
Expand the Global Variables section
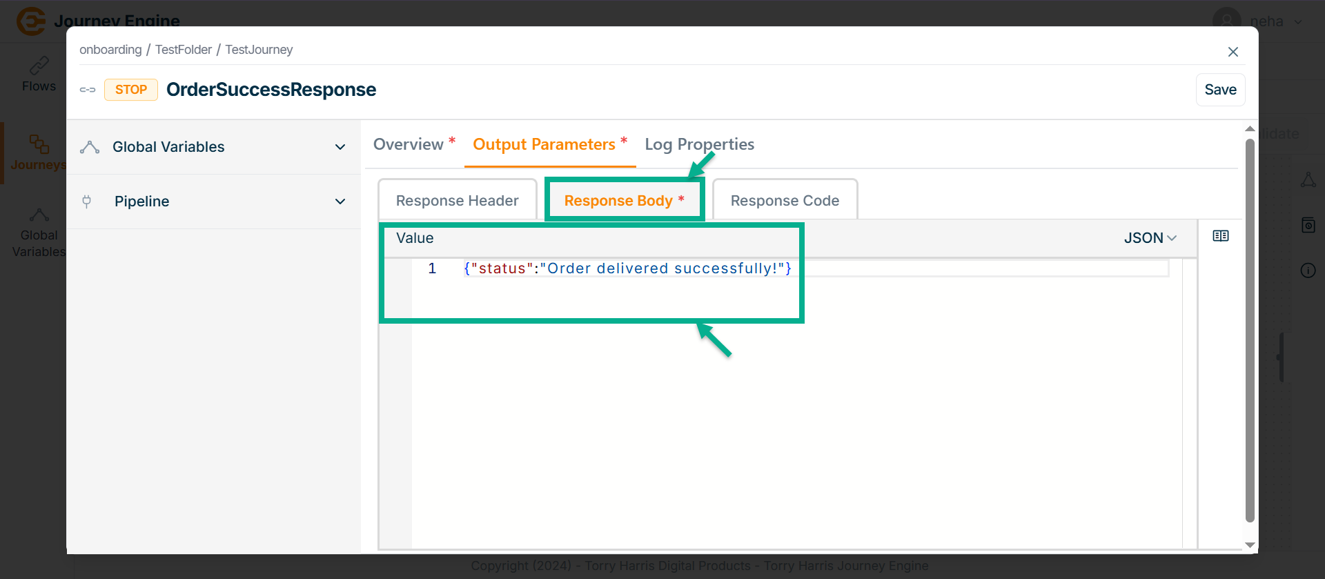click(340, 147)
